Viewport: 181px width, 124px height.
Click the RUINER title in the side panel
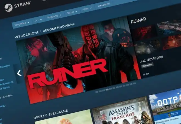(138, 20)
